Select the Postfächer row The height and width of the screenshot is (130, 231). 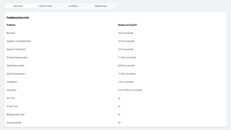[x=115, y=82]
